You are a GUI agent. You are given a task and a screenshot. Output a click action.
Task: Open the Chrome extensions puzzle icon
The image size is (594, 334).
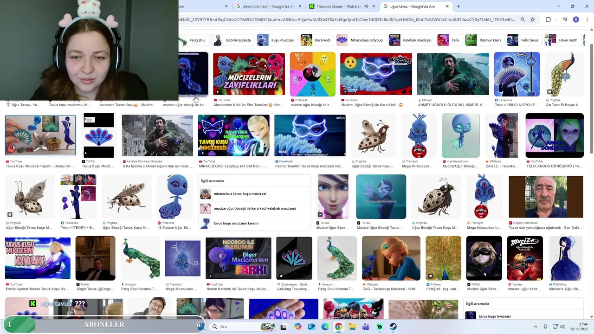coord(549,19)
